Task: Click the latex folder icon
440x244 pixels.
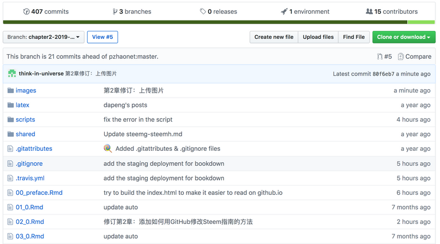Action: tap(11, 105)
